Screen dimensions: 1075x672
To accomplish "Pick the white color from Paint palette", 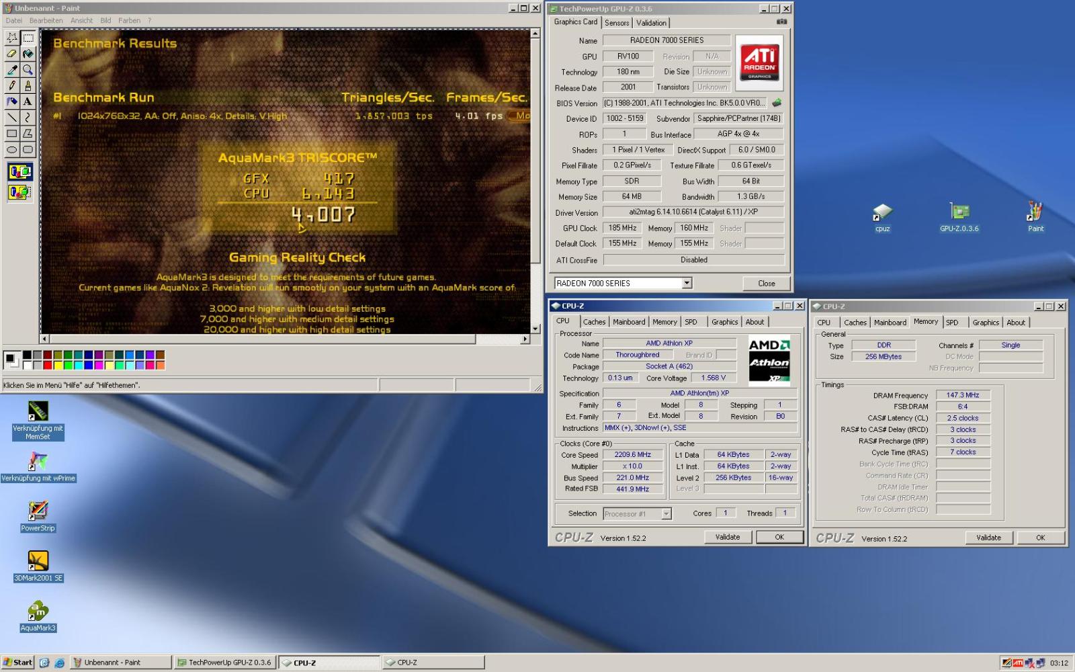I will coord(27,366).
